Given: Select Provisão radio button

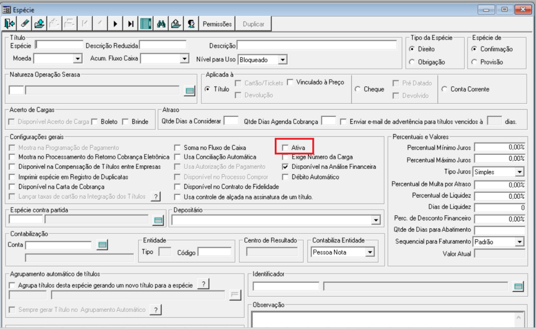Looking at the screenshot, I should pos(474,62).
